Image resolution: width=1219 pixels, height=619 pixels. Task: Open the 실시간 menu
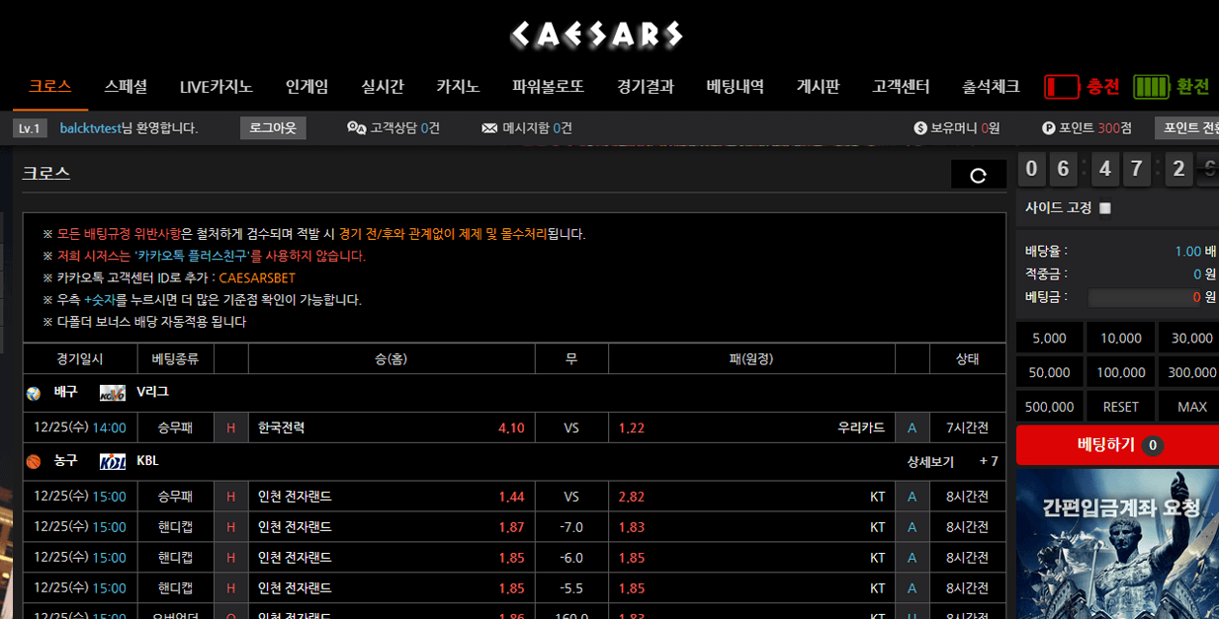(x=383, y=87)
